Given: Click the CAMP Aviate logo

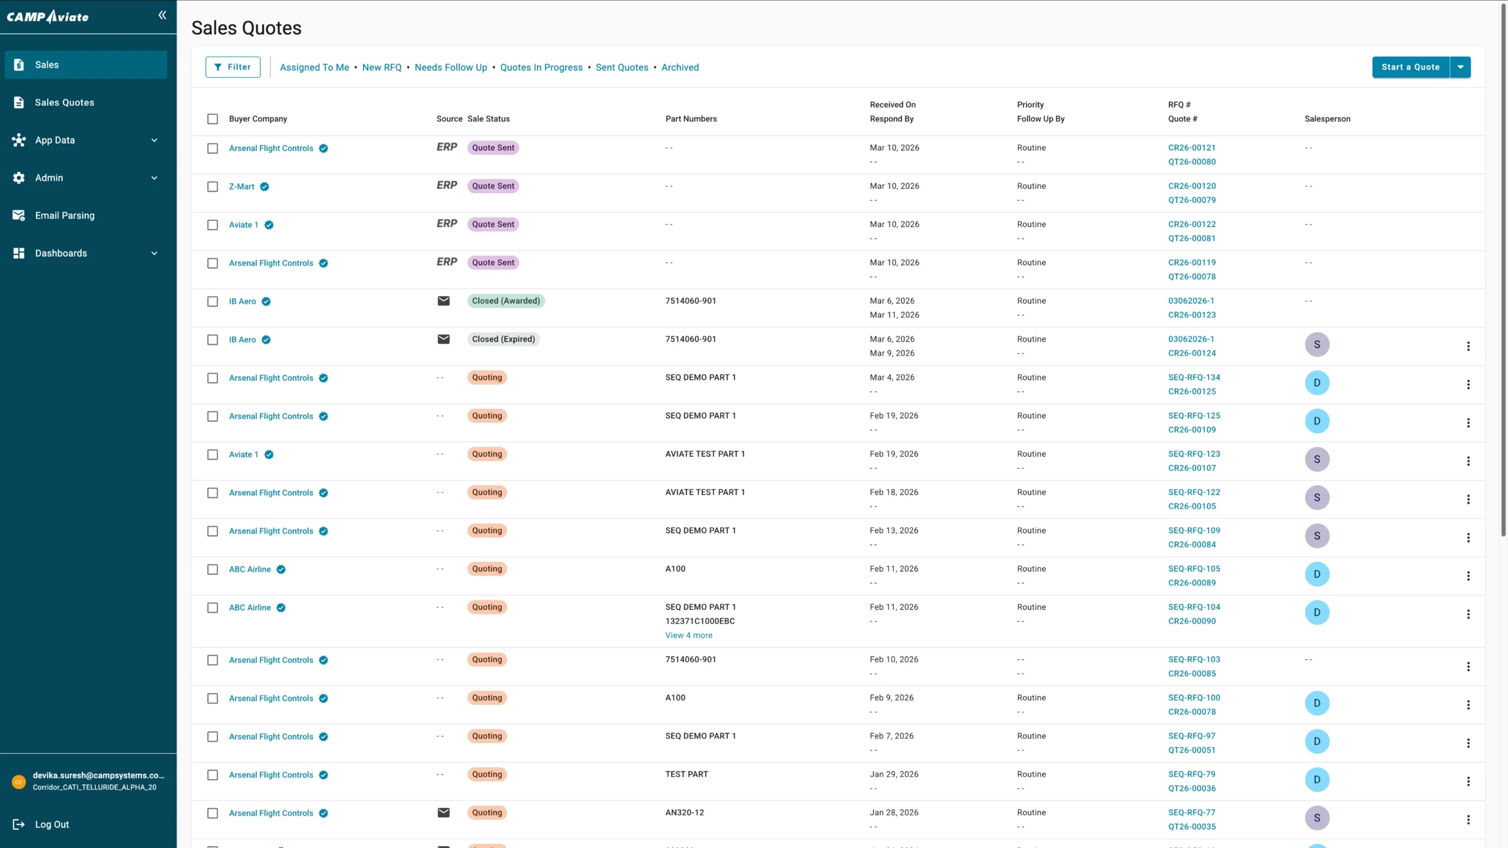Looking at the screenshot, I should [x=48, y=16].
